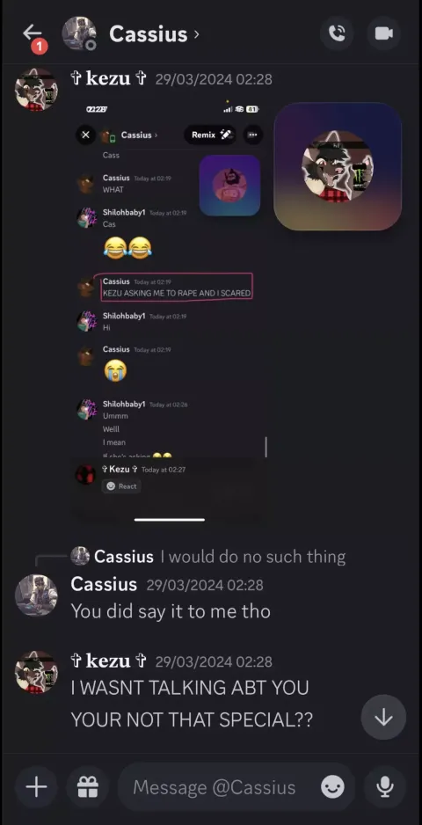Open the embedded chat screenshot image
Viewport: 422px width, 825px height.
click(x=170, y=311)
